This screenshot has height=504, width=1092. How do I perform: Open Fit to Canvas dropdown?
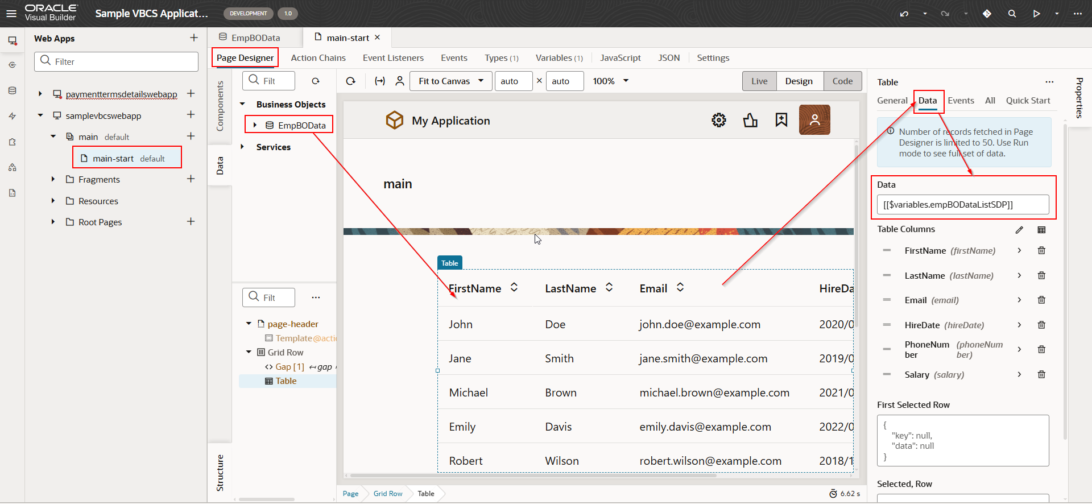[450, 81]
